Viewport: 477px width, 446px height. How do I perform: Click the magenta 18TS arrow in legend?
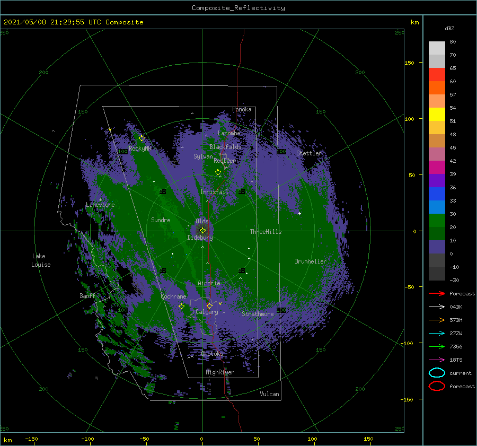pyautogui.click(x=437, y=360)
